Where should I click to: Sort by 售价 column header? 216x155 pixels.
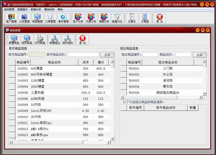click(x=101, y=63)
